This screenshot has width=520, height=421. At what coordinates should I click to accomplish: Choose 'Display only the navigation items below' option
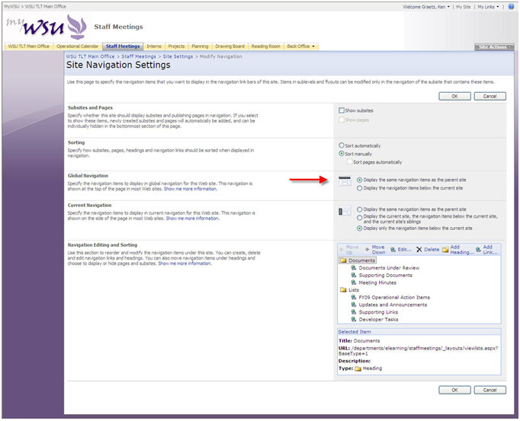(359, 228)
